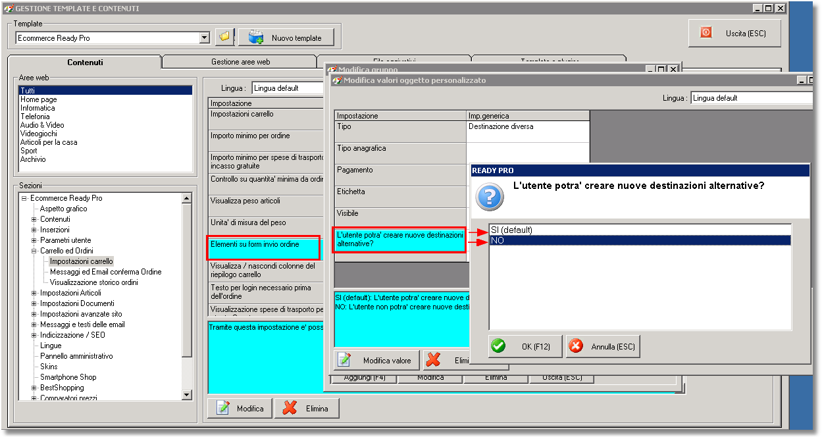The height and width of the screenshot is (439, 822).
Task: Select Testo per login necessario row
Action: [267, 292]
